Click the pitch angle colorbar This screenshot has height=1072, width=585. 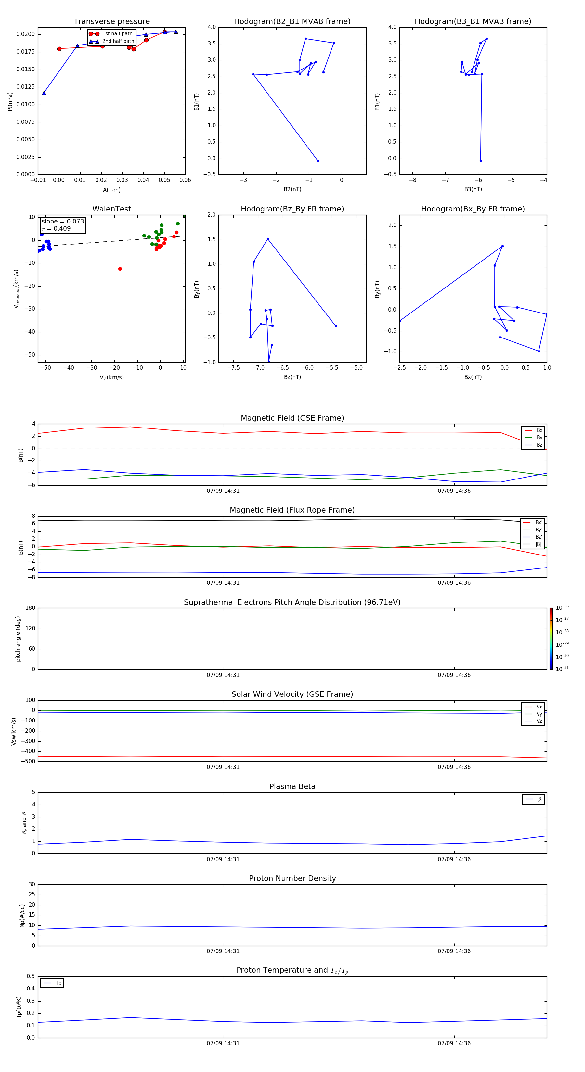(x=551, y=638)
